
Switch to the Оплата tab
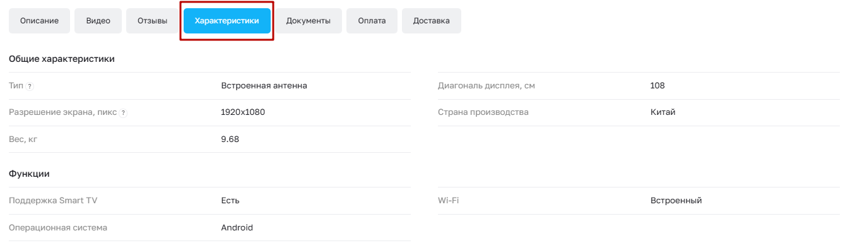[372, 21]
